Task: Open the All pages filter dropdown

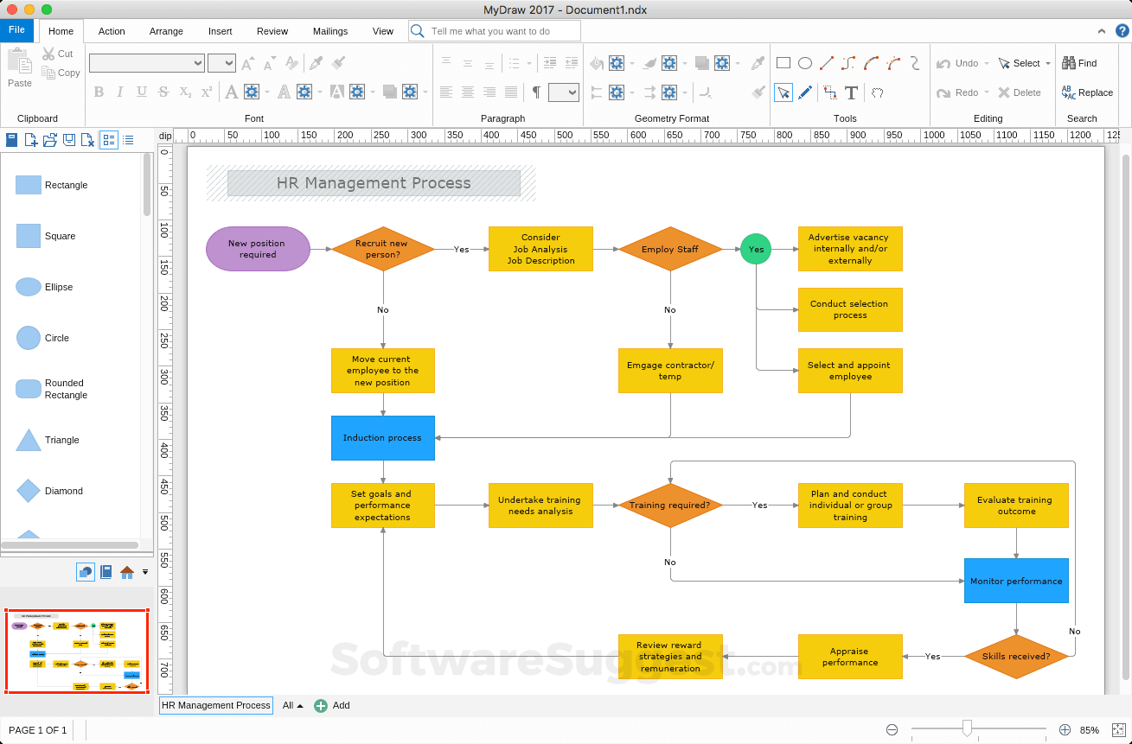Action: tap(294, 705)
